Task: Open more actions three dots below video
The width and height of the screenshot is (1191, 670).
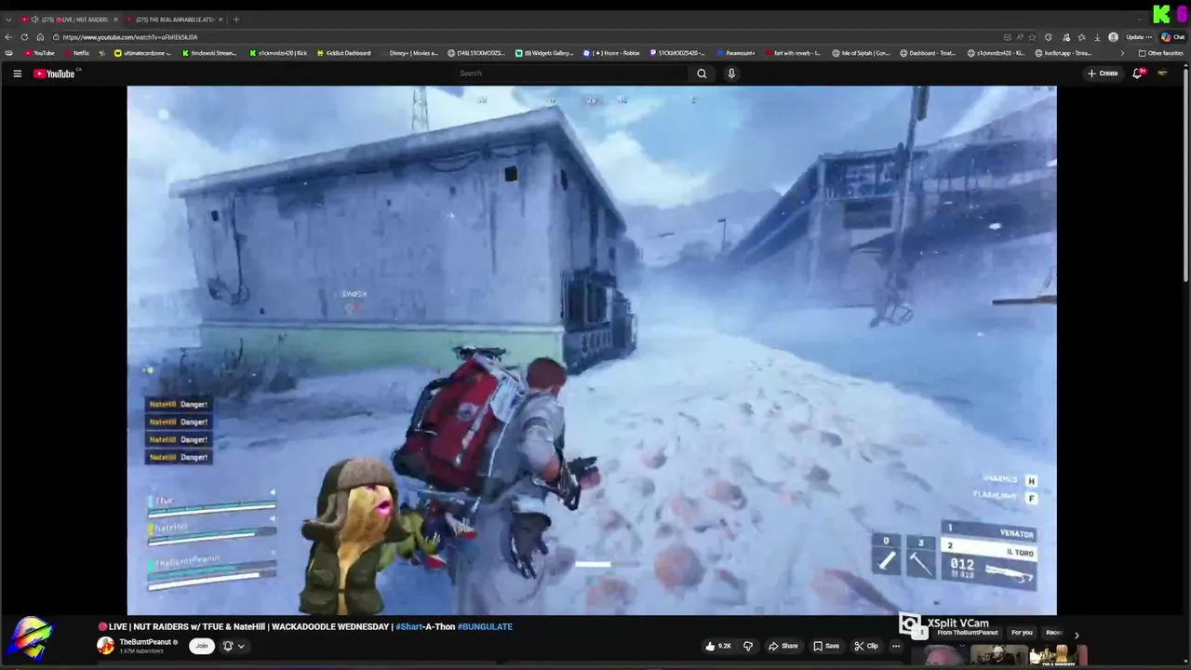Action: [x=896, y=646]
